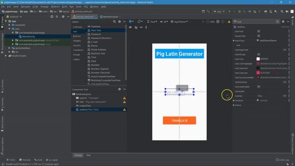Click the white textColor swatch
Image resolution: width=295 pixels, height=166 pixels.
(258, 59)
